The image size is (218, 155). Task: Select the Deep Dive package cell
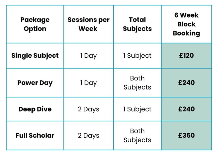click(35, 109)
